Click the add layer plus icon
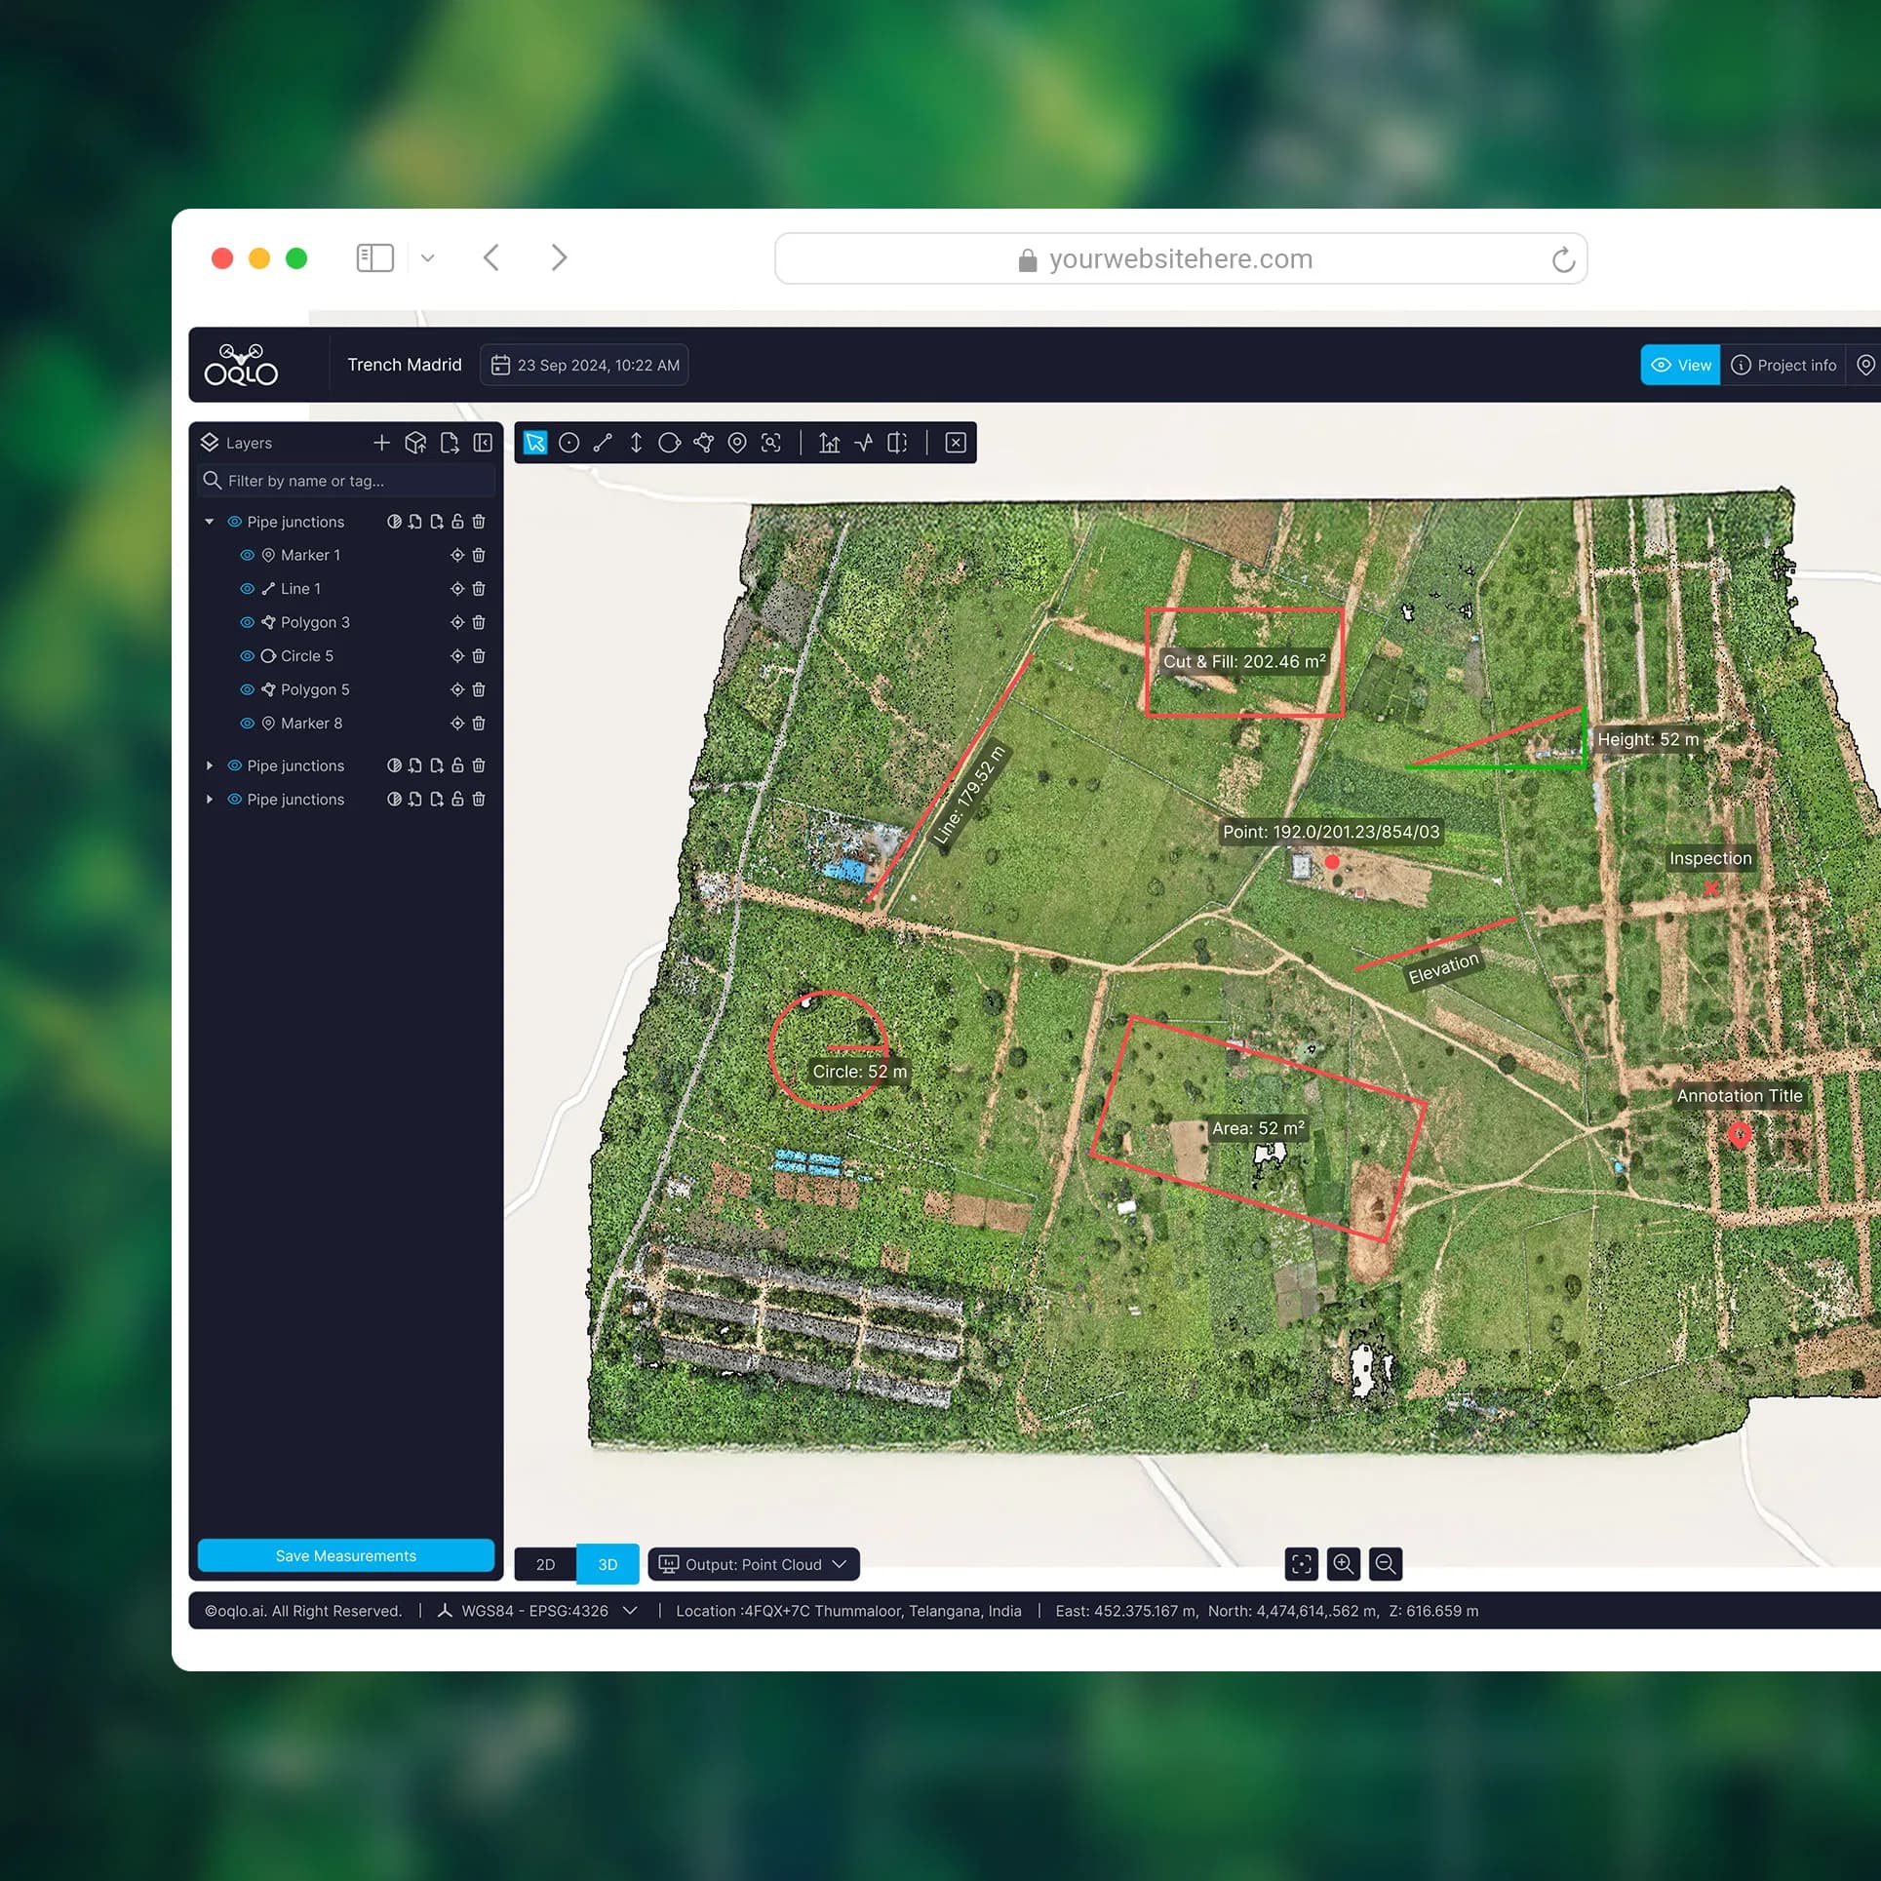 coord(381,443)
